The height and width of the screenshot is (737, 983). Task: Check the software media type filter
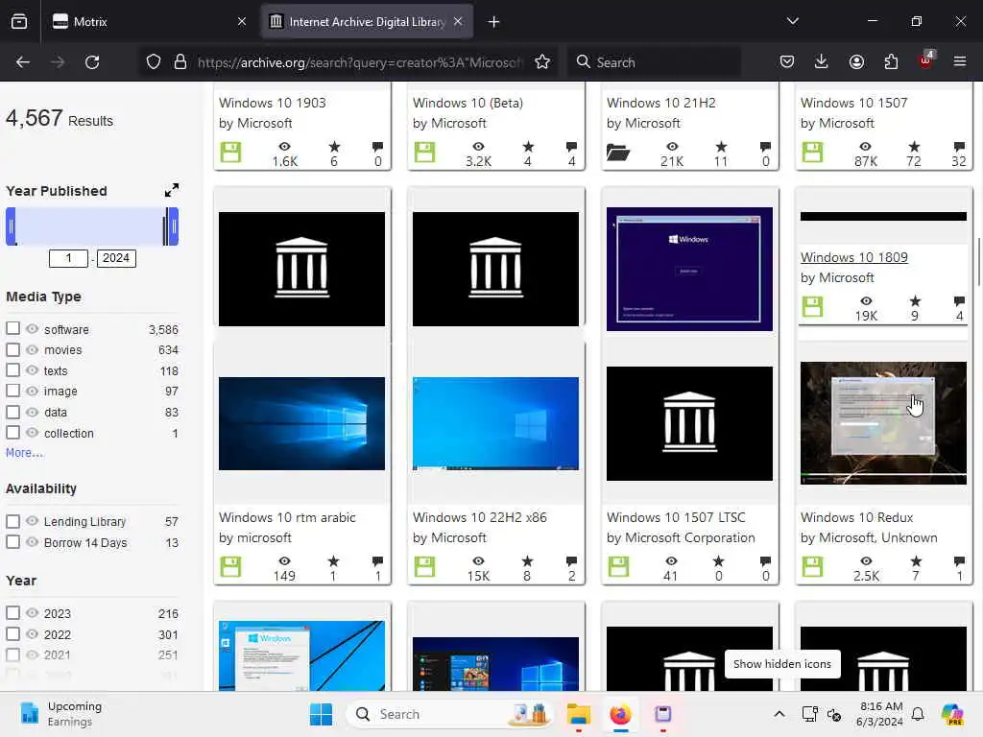click(x=12, y=328)
